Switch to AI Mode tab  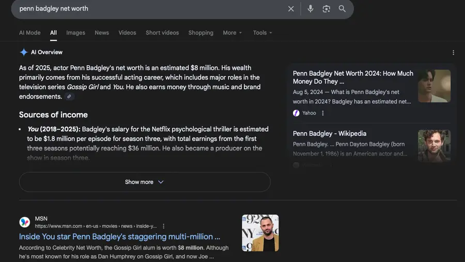[29, 33]
